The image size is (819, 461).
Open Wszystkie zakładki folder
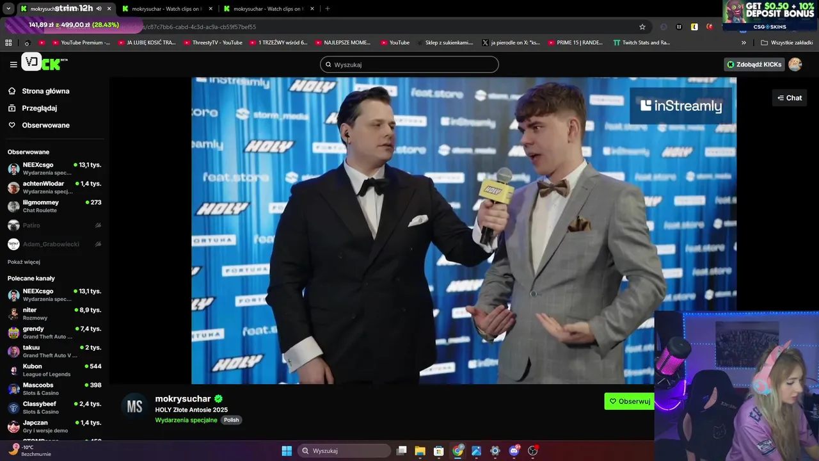(x=787, y=43)
